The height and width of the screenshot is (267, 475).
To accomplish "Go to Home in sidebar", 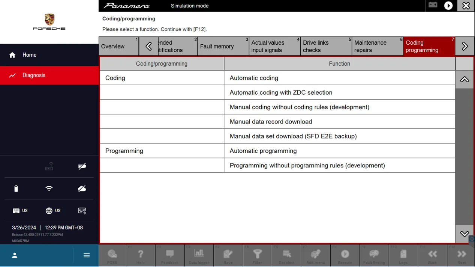I will click(29, 55).
